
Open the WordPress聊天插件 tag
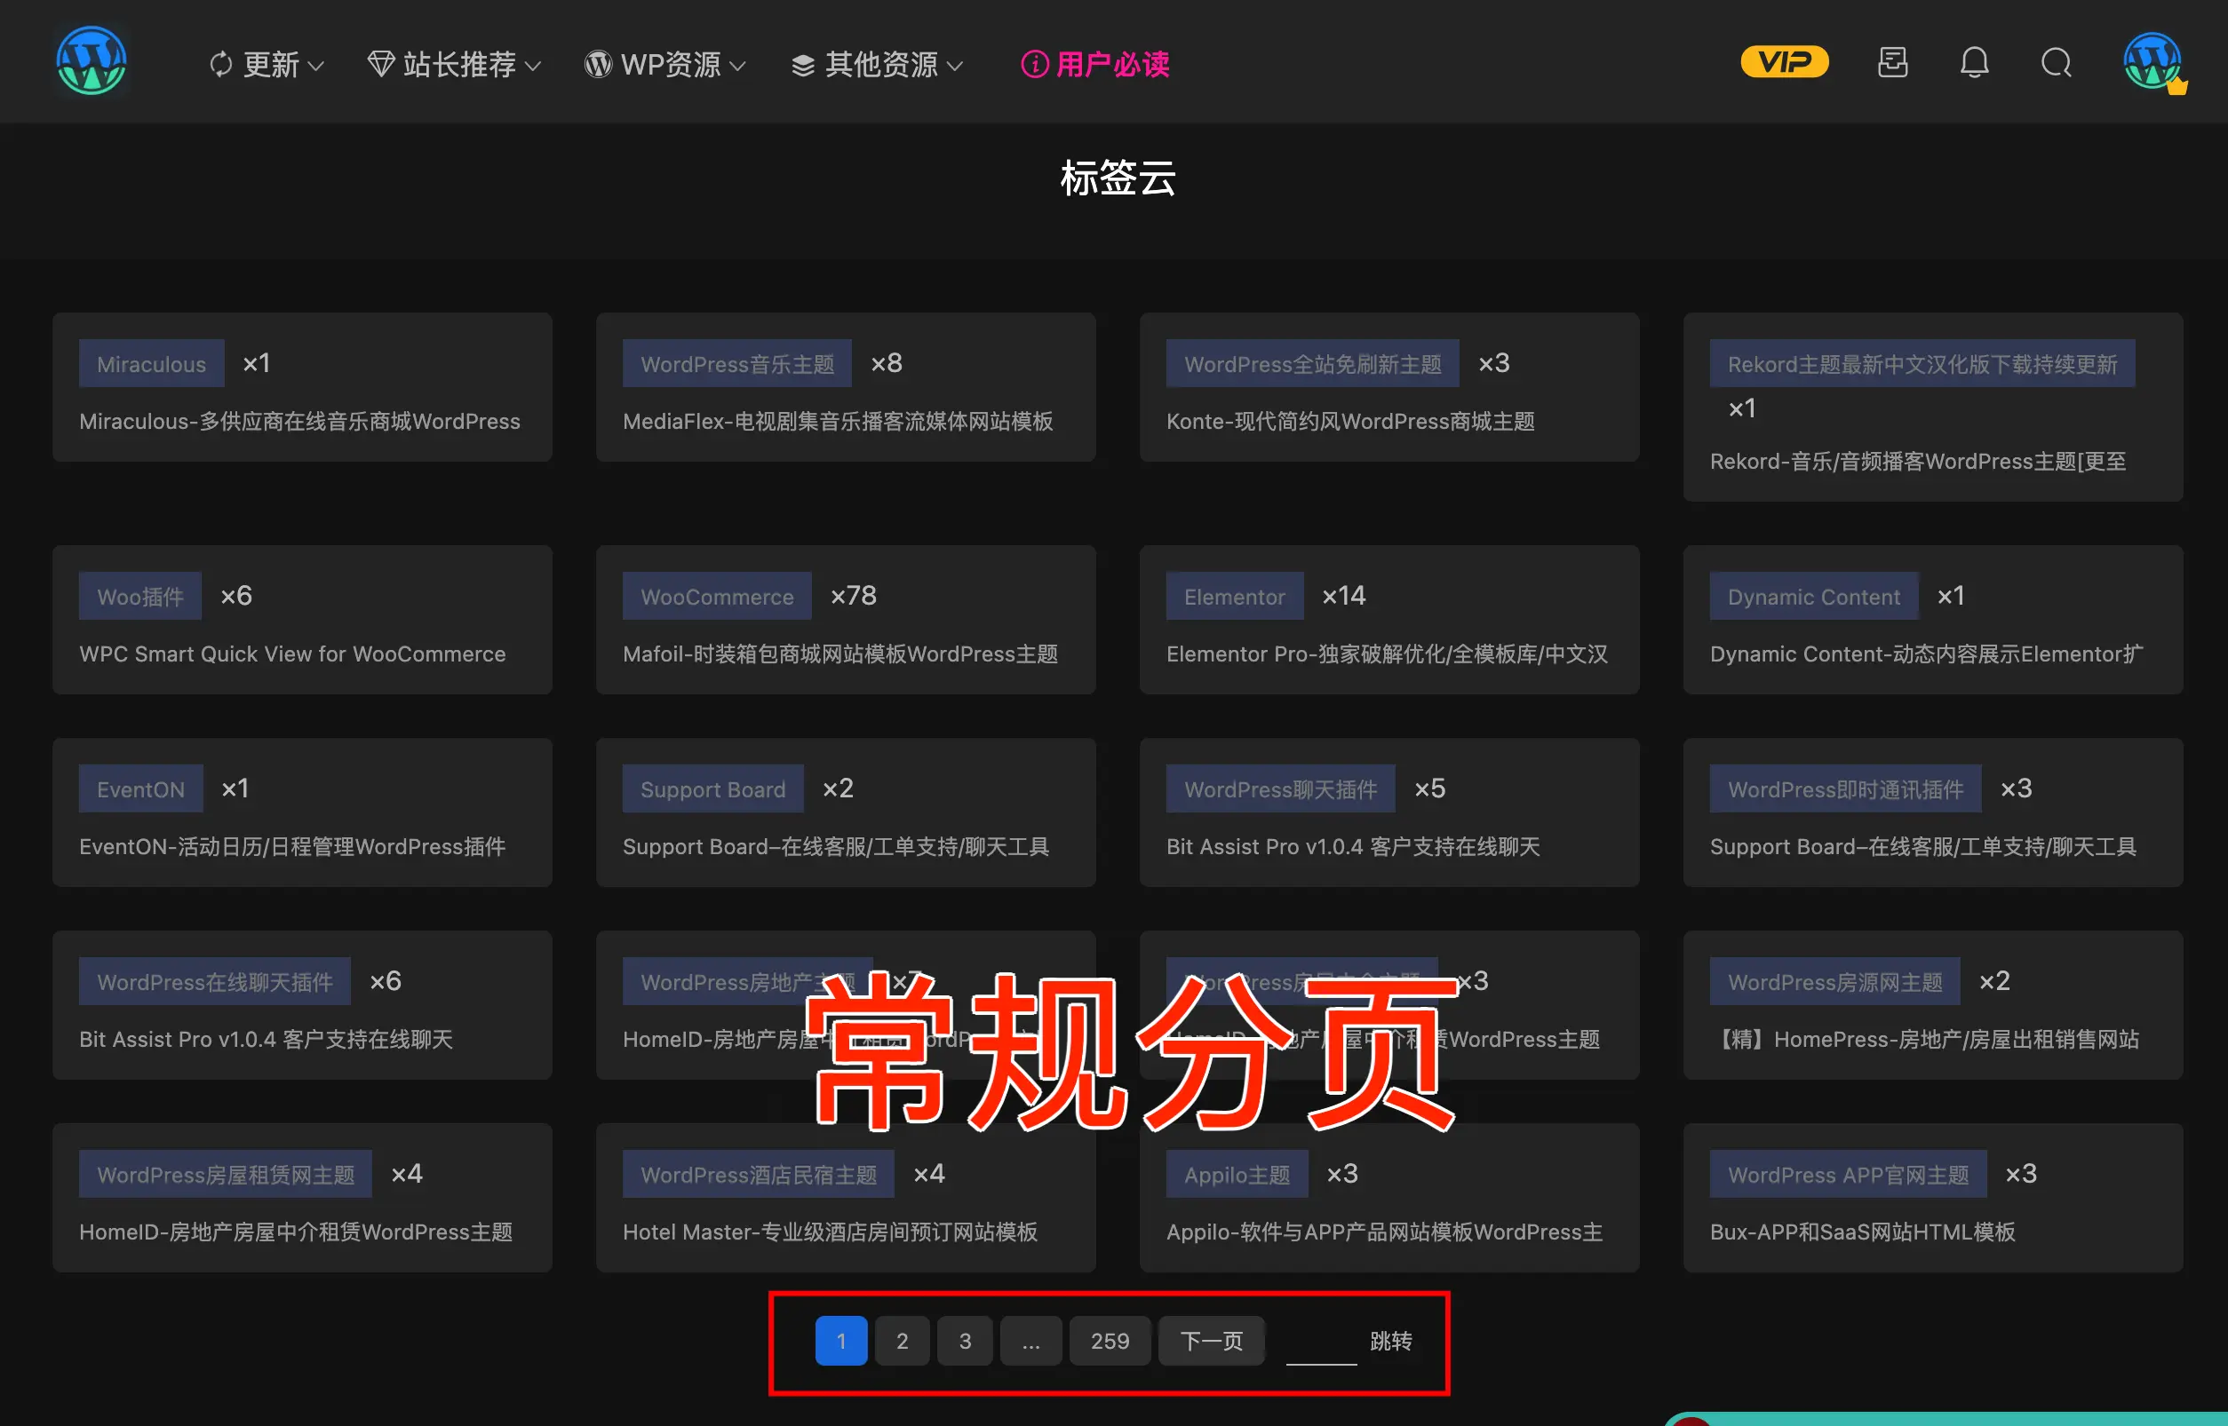[1280, 788]
